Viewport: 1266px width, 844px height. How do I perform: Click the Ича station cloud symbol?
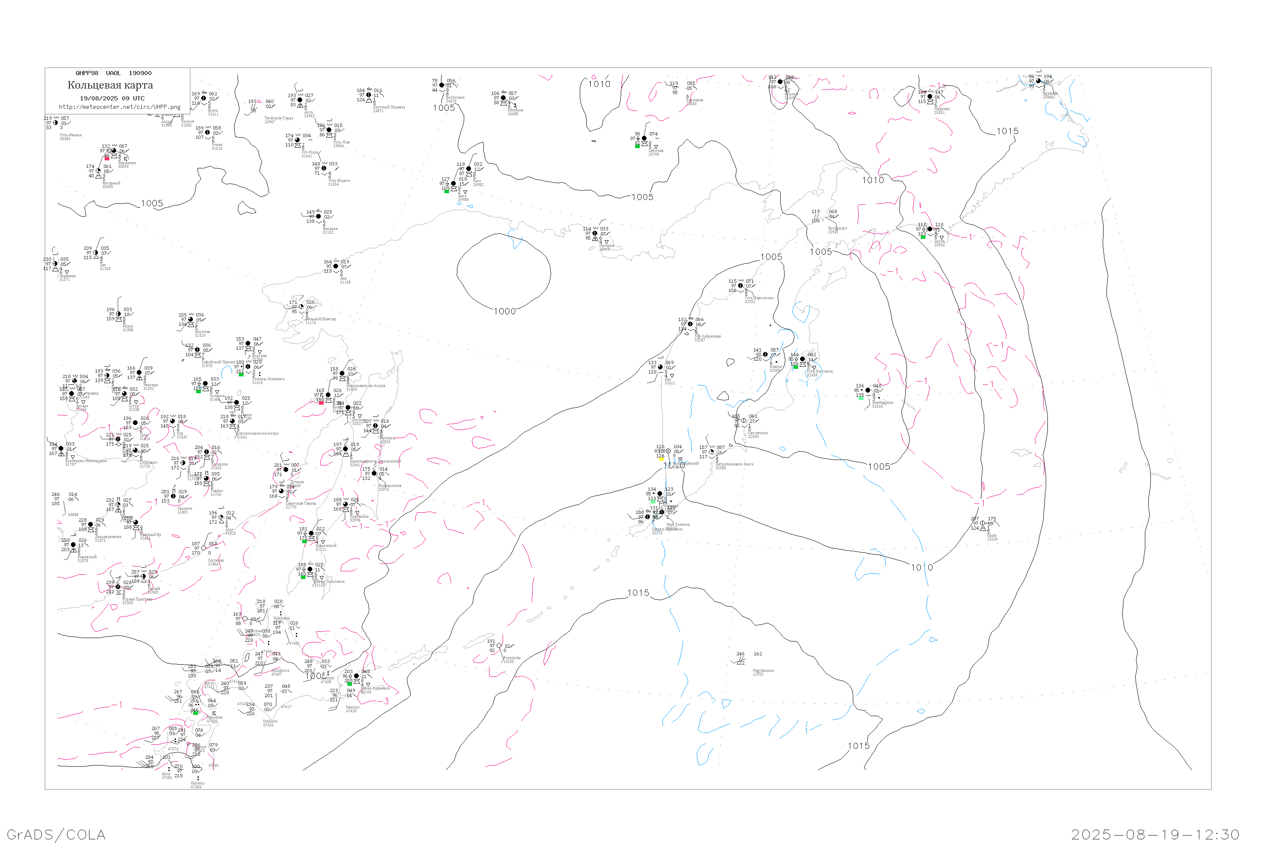[660, 367]
